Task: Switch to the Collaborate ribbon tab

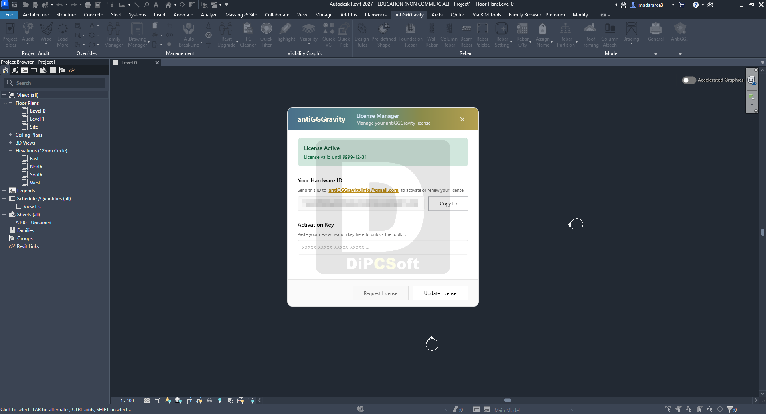Action: [x=277, y=15]
